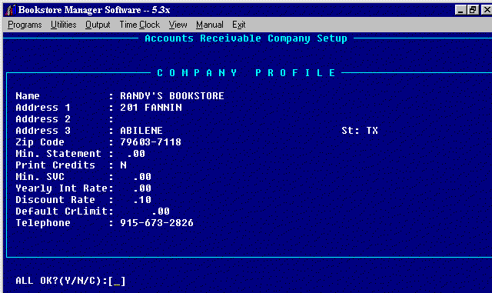Click the window title Bookstore Manager Software
This screenshot has width=492, height=293.
94,10
